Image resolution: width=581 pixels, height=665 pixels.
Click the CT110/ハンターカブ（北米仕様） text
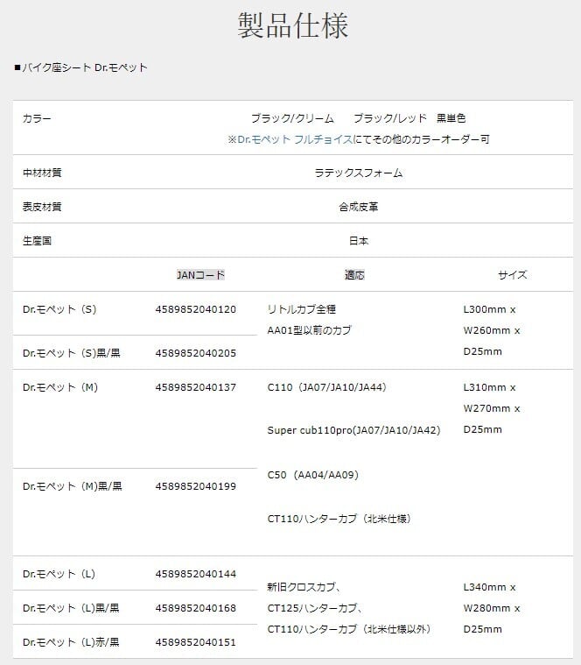pyautogui.click(x=339, y=519)
